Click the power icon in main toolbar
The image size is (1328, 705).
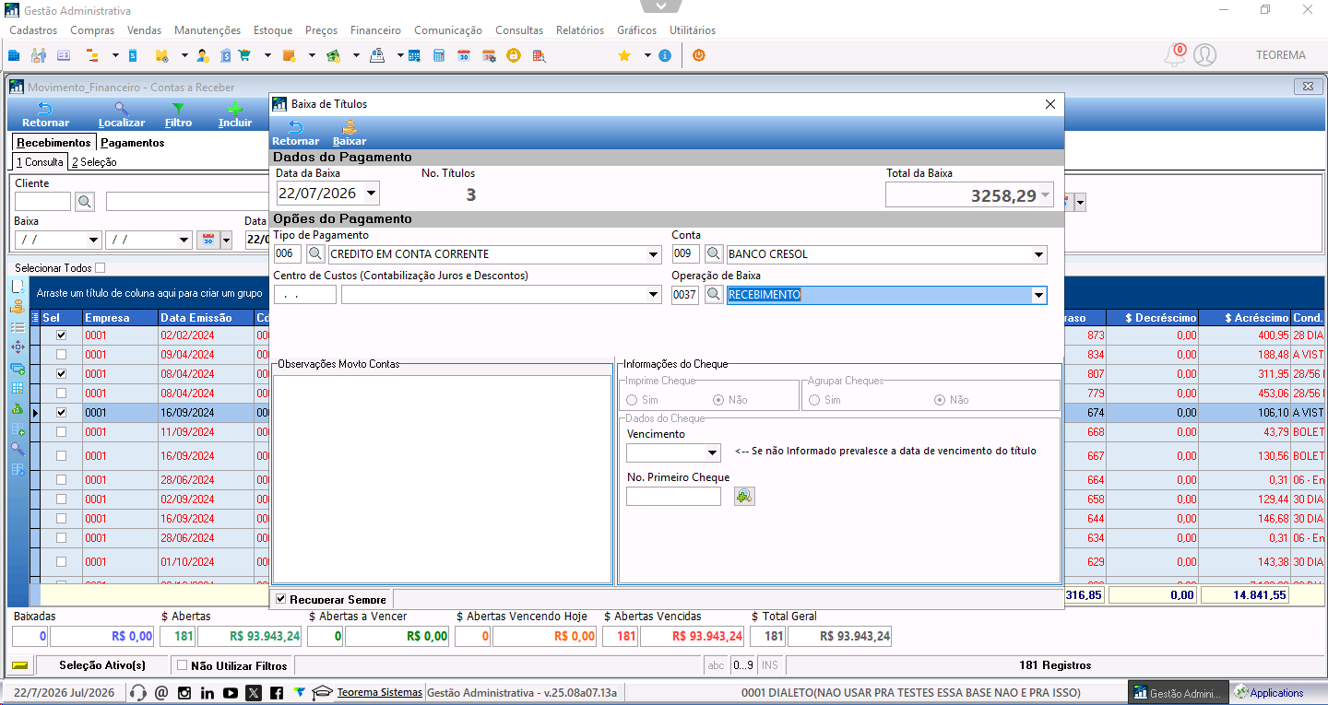tap(699, 55)
